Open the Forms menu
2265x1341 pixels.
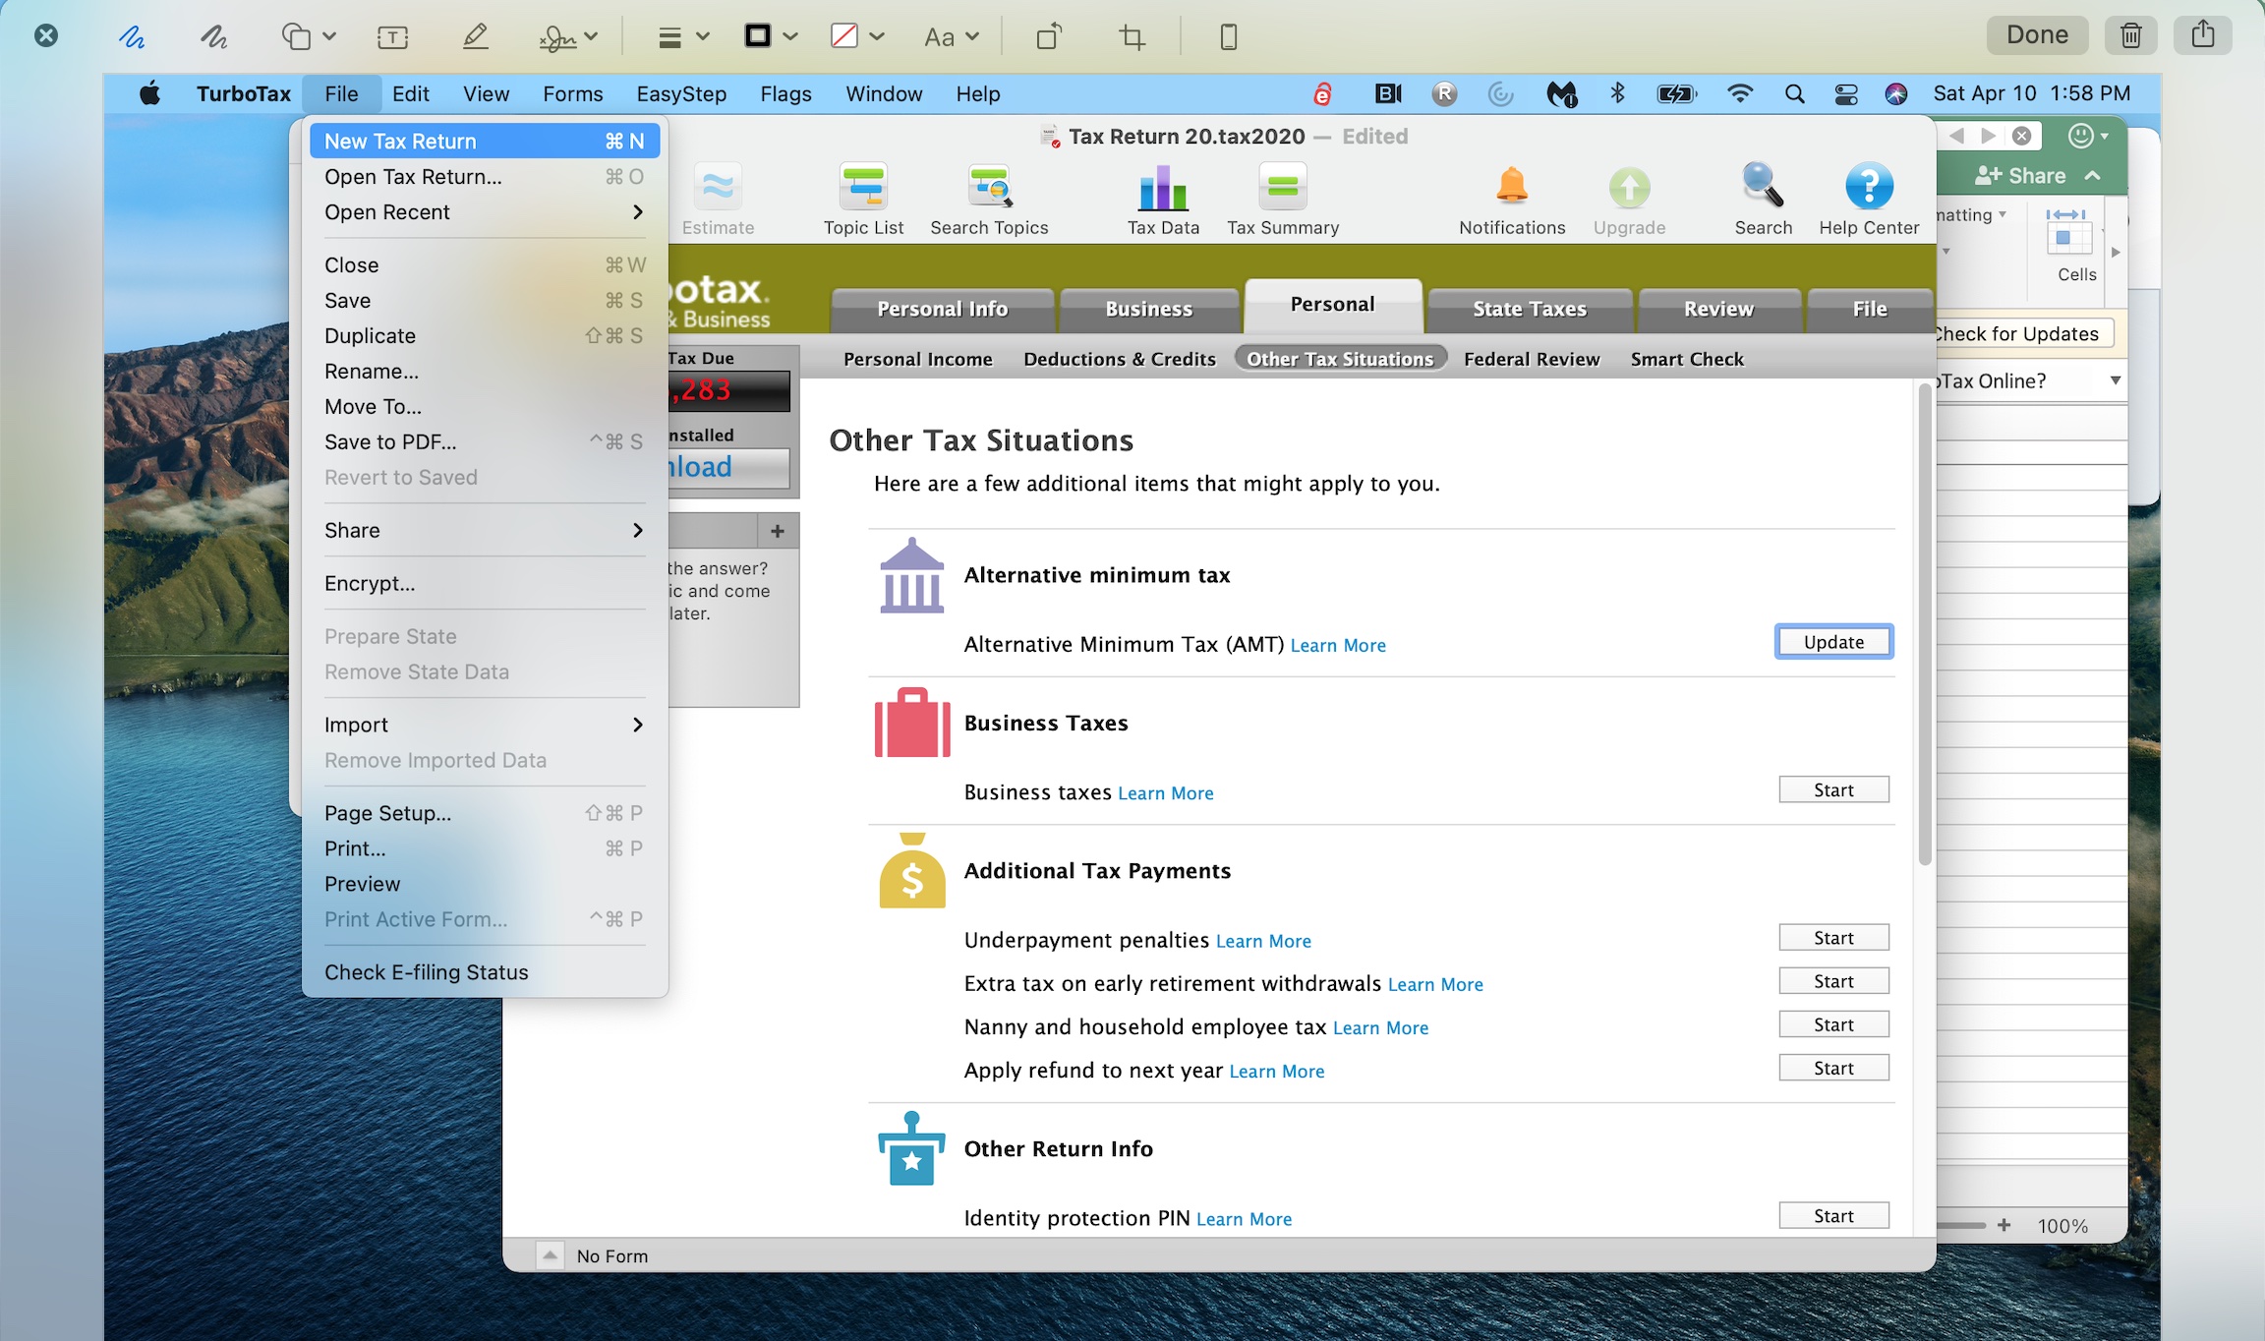pyautogui.click(x=573, y=94)
